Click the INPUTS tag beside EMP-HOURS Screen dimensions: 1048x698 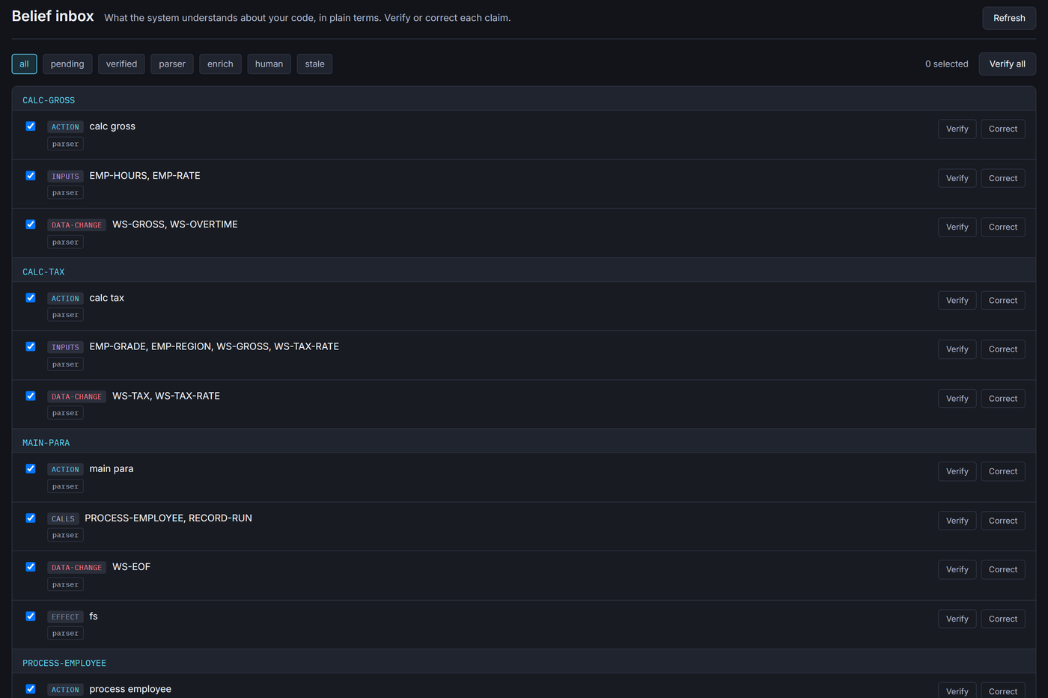point(65,177)
